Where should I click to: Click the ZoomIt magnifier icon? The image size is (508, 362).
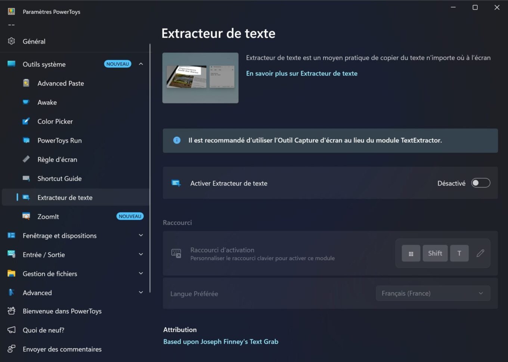[x=26, y=216]
